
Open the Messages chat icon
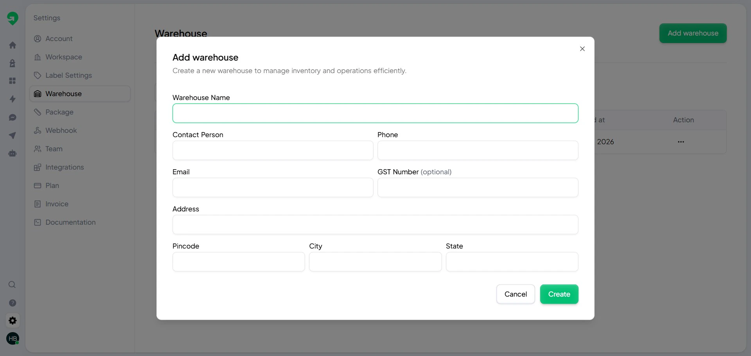(13, 117)
